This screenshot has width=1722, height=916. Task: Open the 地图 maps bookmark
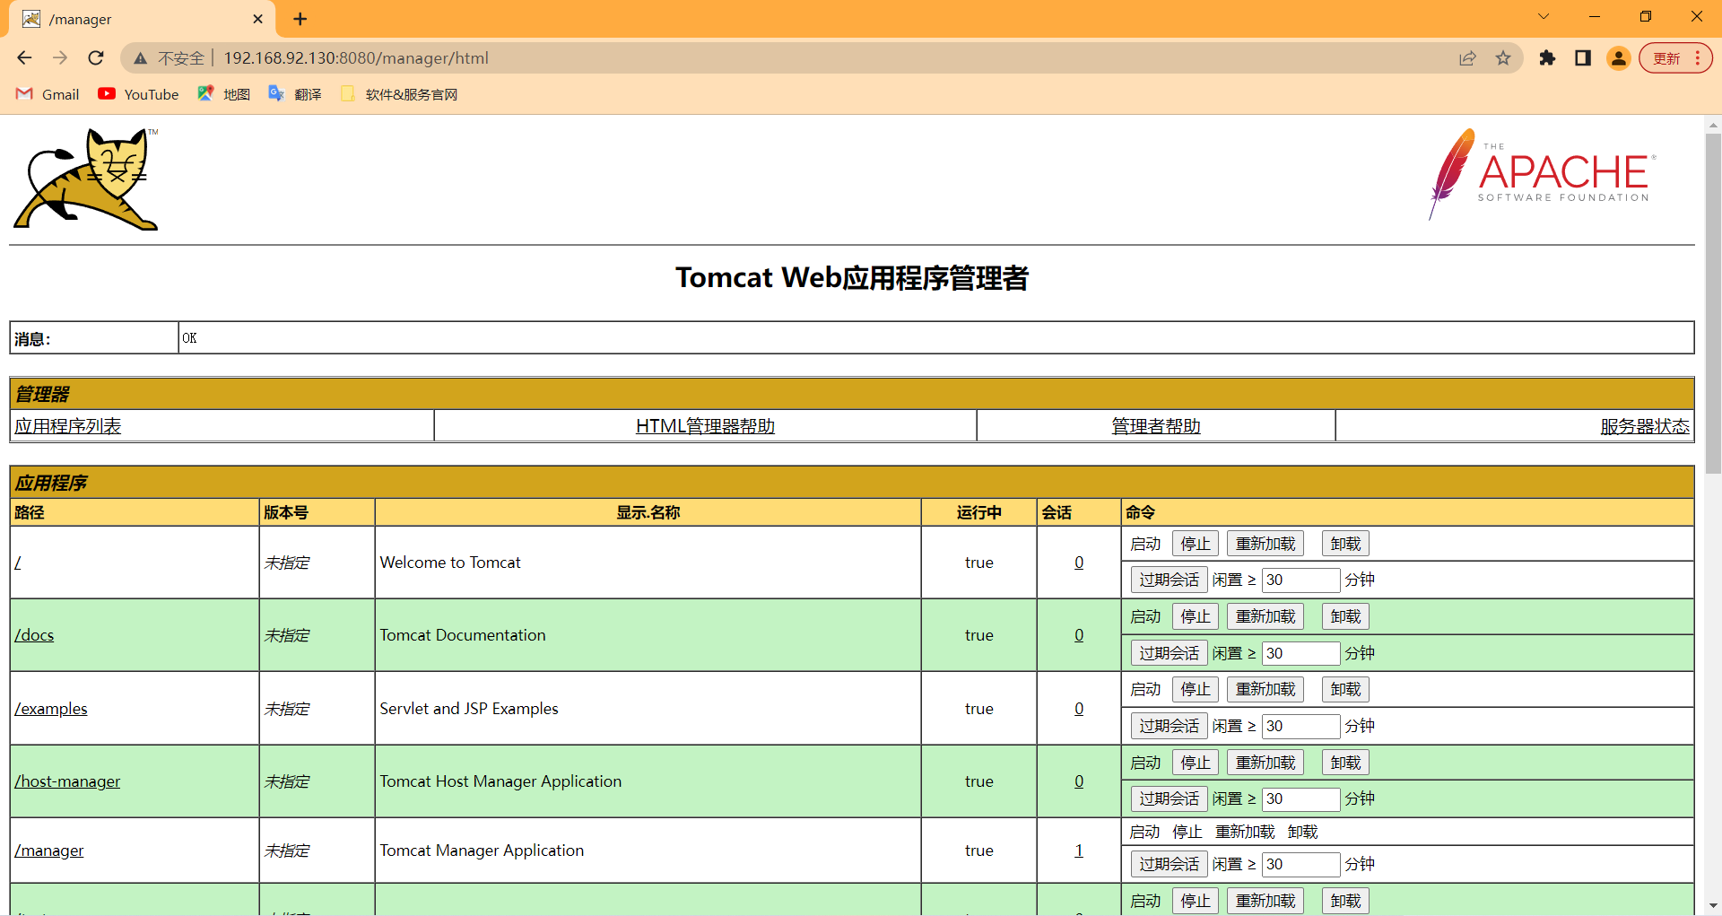pos(224,94)
